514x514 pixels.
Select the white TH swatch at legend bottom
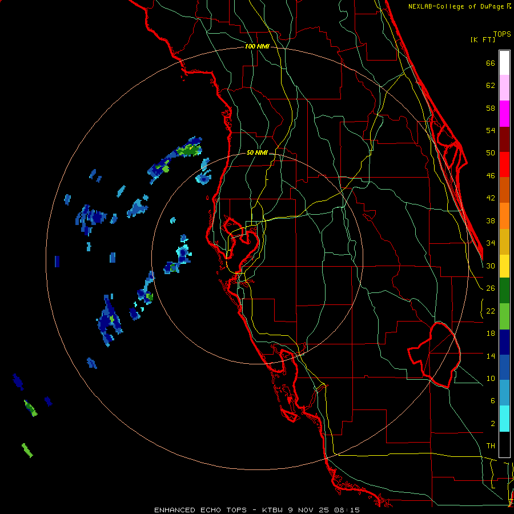504,444
